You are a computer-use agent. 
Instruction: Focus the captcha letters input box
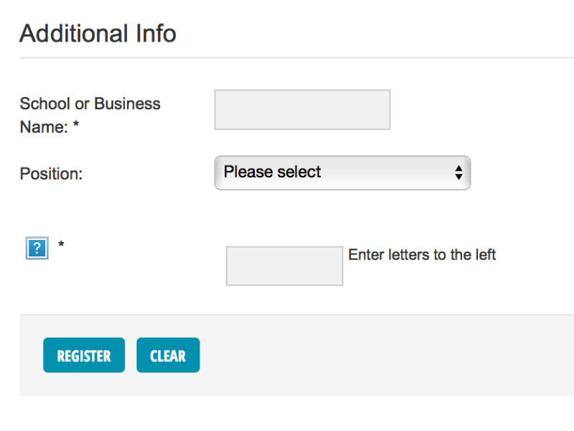tap(284, 266)
